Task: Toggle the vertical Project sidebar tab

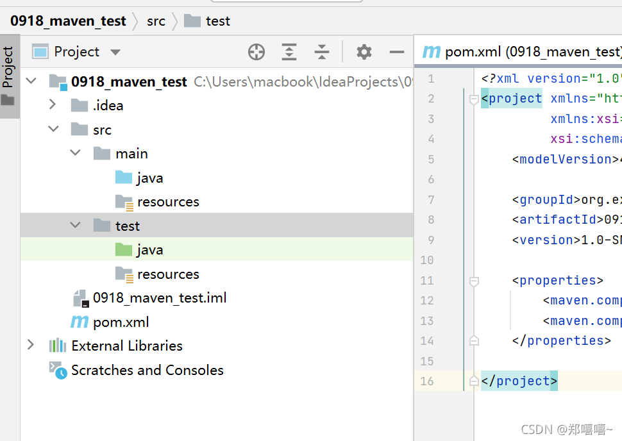Action: [8, 76]
